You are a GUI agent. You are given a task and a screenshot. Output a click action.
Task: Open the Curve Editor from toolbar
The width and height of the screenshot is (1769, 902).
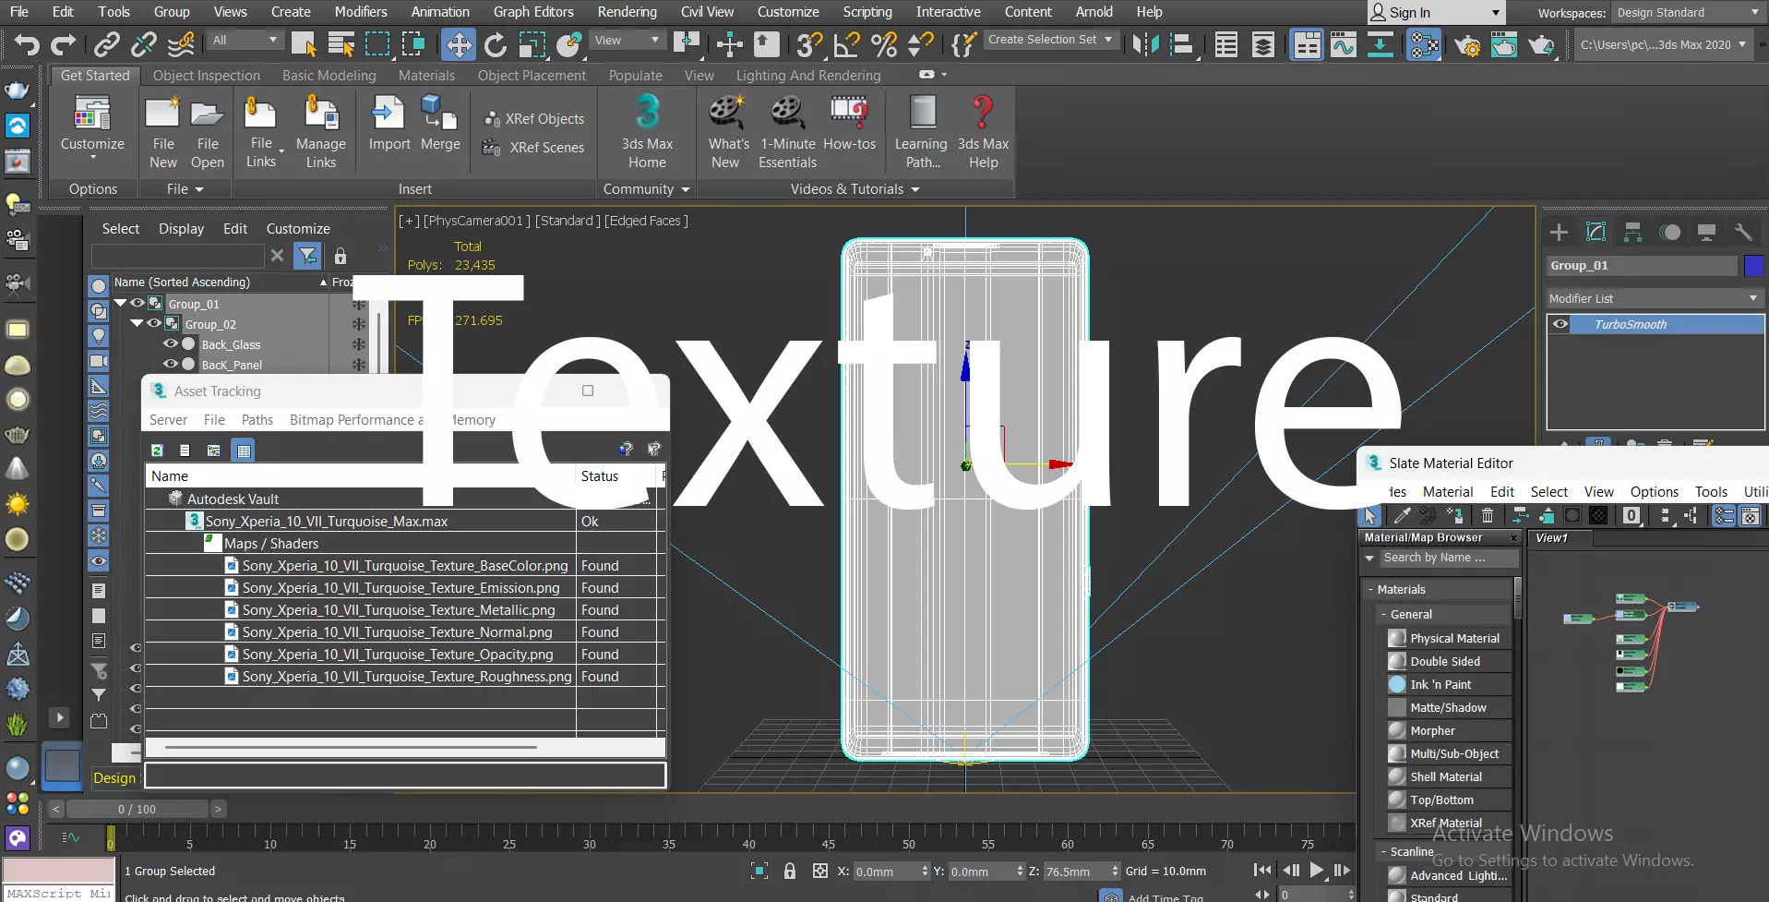[1344, 44]
